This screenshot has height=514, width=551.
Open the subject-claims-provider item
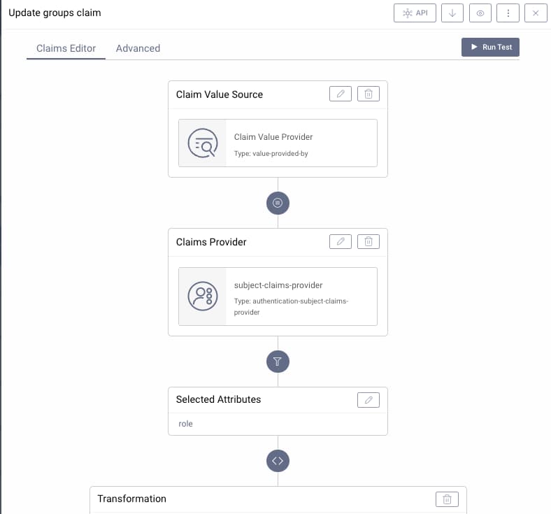click(278, 297)
